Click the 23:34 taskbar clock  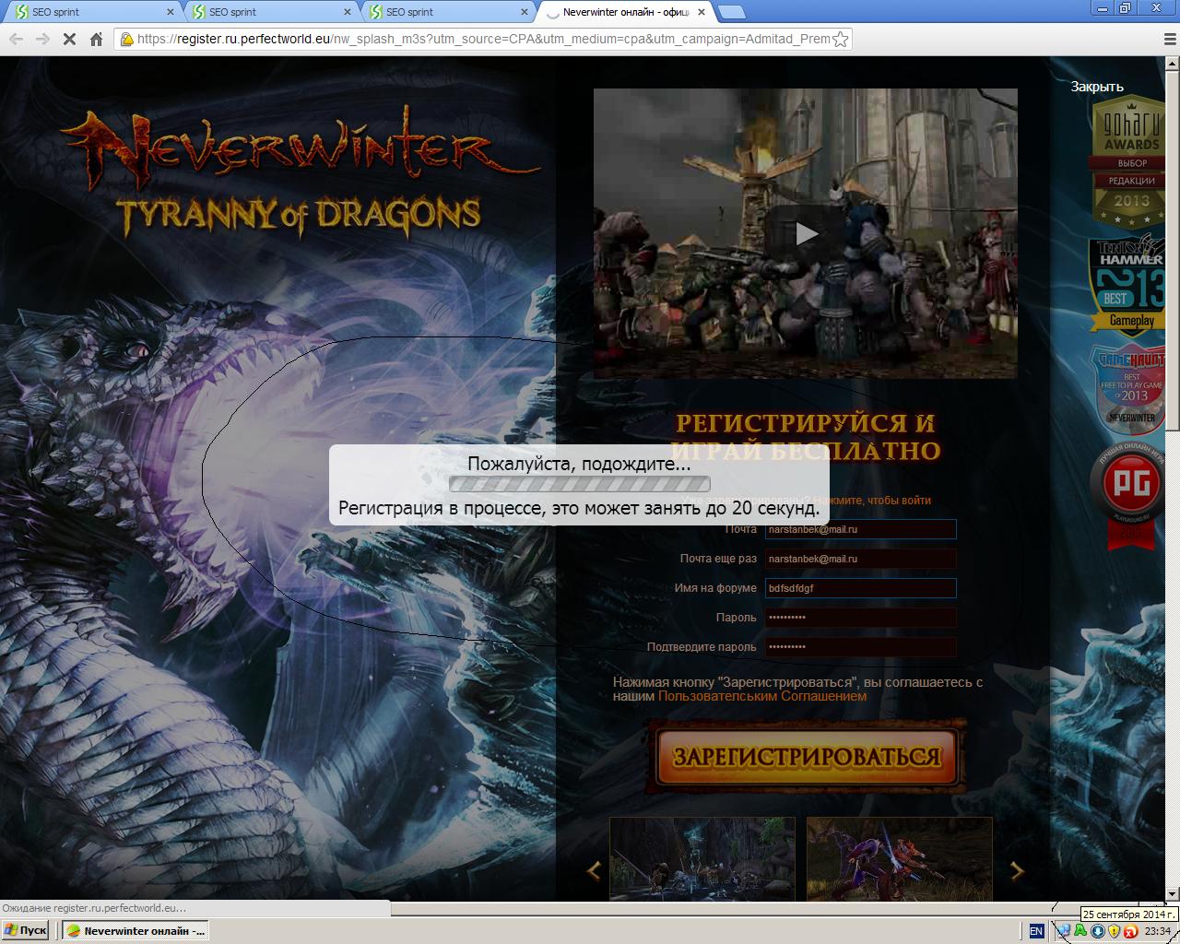click(x=1157, y=931)
